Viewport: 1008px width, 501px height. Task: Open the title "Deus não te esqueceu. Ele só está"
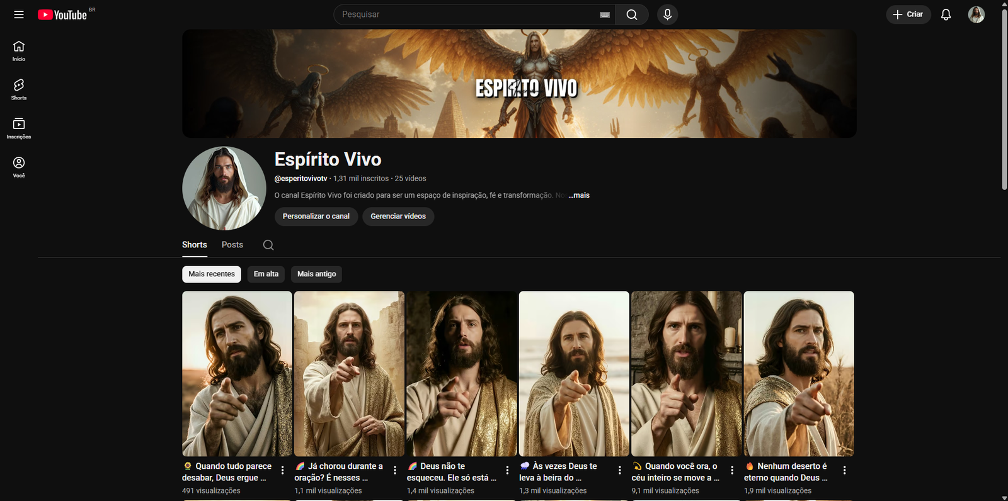(x=452, y=472)
